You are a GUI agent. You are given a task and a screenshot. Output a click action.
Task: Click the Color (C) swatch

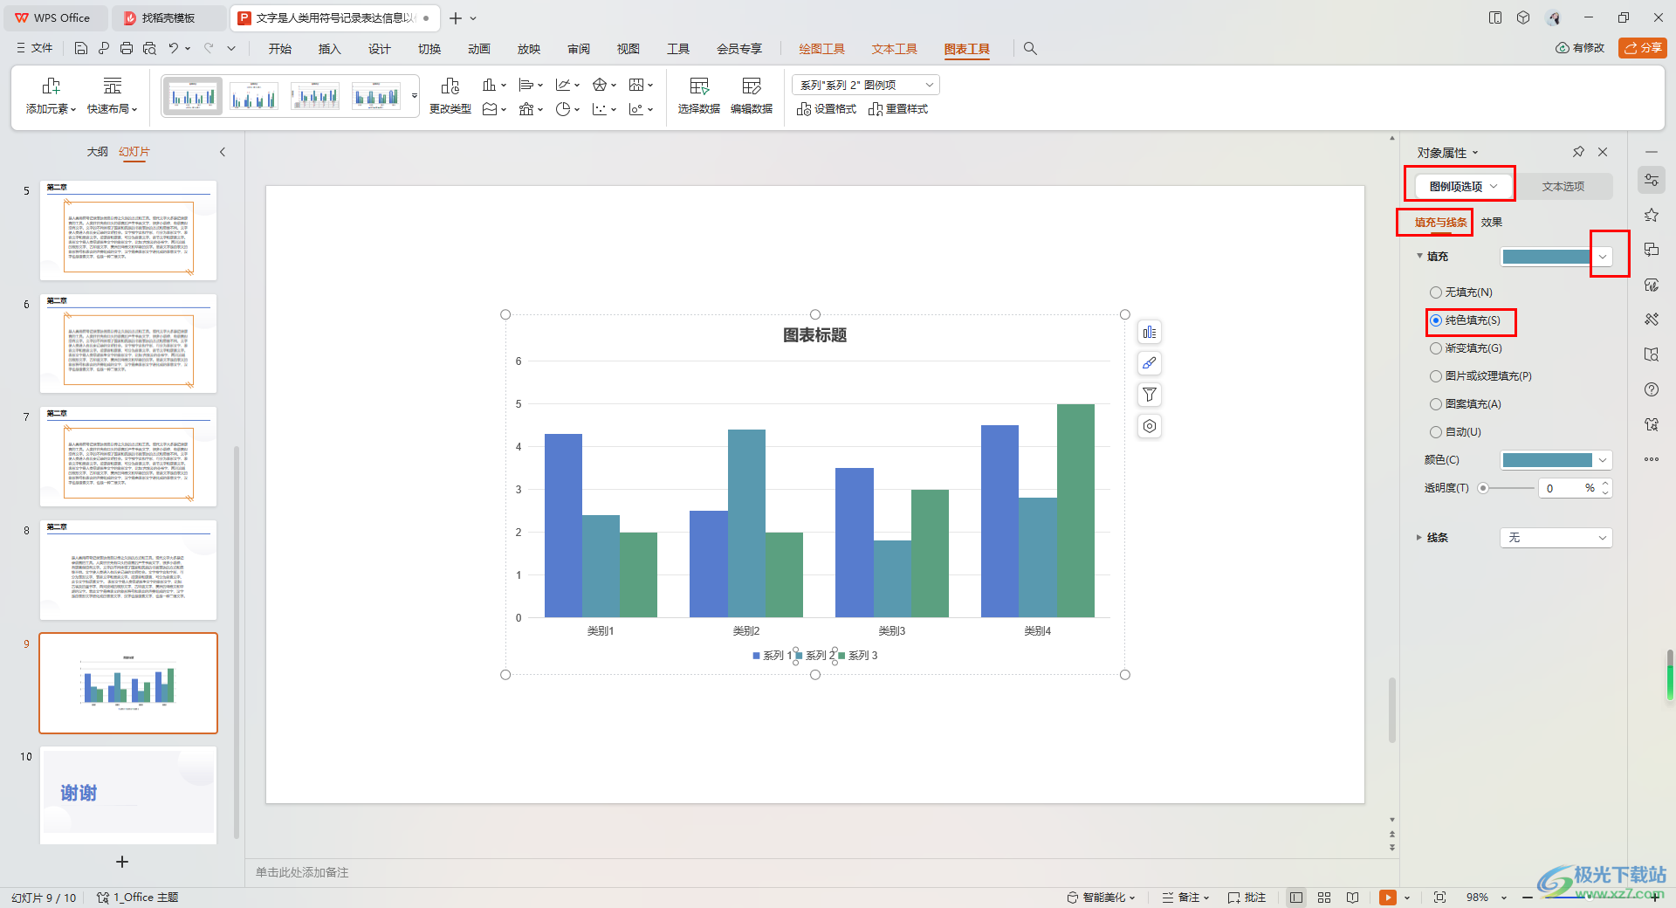tap(1548, 460)
